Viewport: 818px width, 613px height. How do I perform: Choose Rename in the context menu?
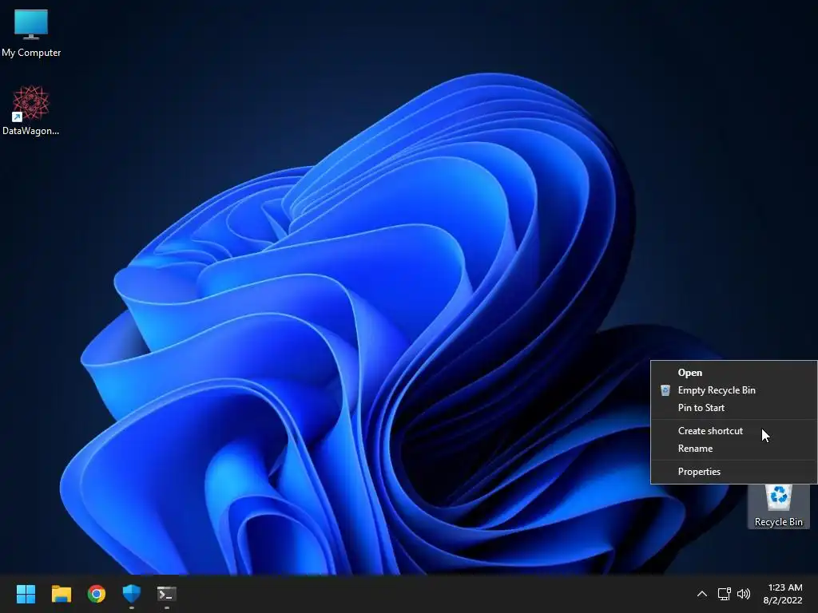click(733, 449)
